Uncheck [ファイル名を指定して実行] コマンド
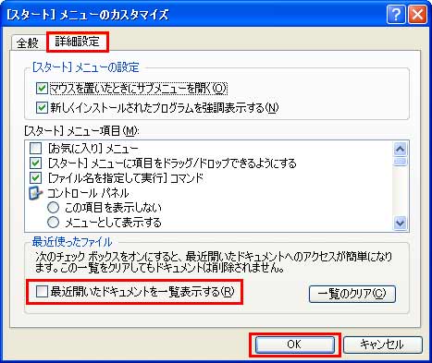This screenshot has height=363, width=432. (x=35, y=178)
